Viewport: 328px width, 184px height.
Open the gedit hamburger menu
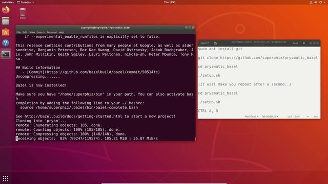[x=304, y=43]
